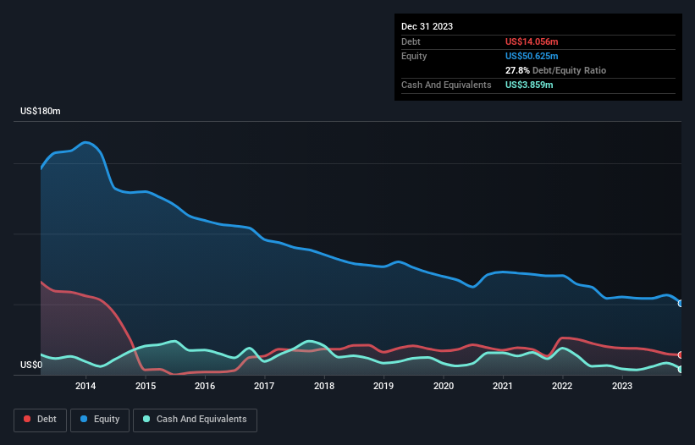
Task: Click the 2016 x-axis label
Action: (x=205, y=386)
